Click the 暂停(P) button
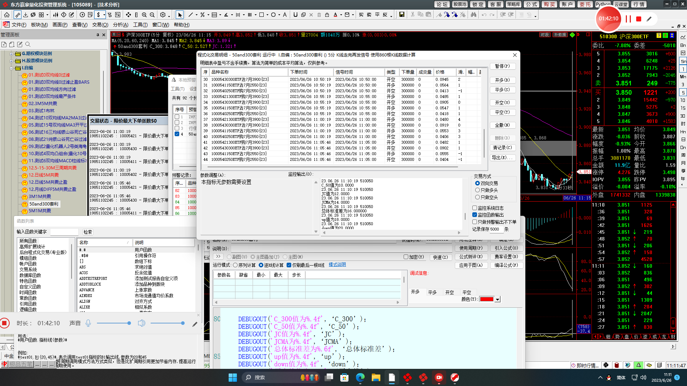Viewport: 687px width, 386px height. (502, 66)
